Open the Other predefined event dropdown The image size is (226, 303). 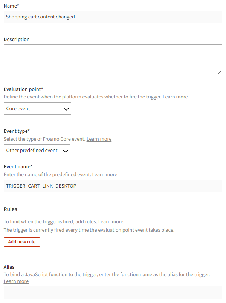tap(37, 151)
